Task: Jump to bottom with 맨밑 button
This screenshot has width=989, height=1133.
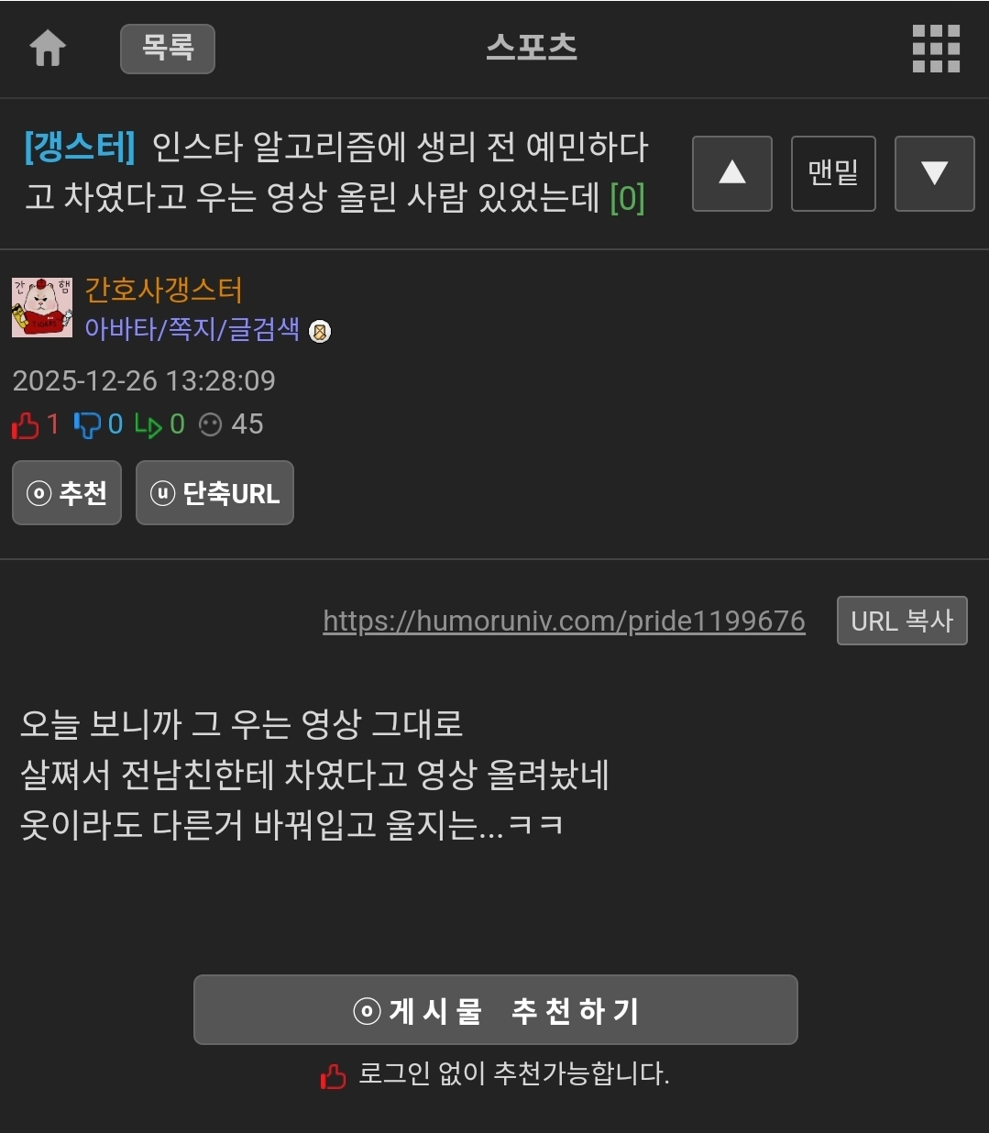Action: tap(833, 173)
